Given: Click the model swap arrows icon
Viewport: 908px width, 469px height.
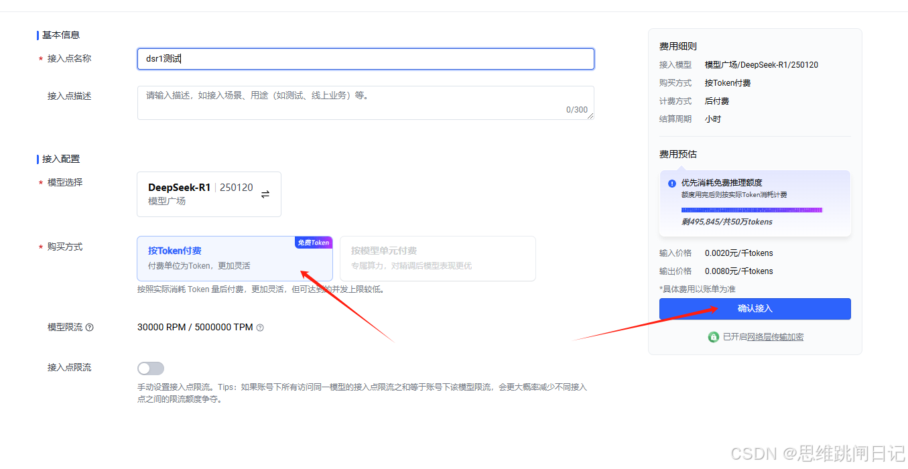Looking at the screenshot, I should tap(265, 194).
